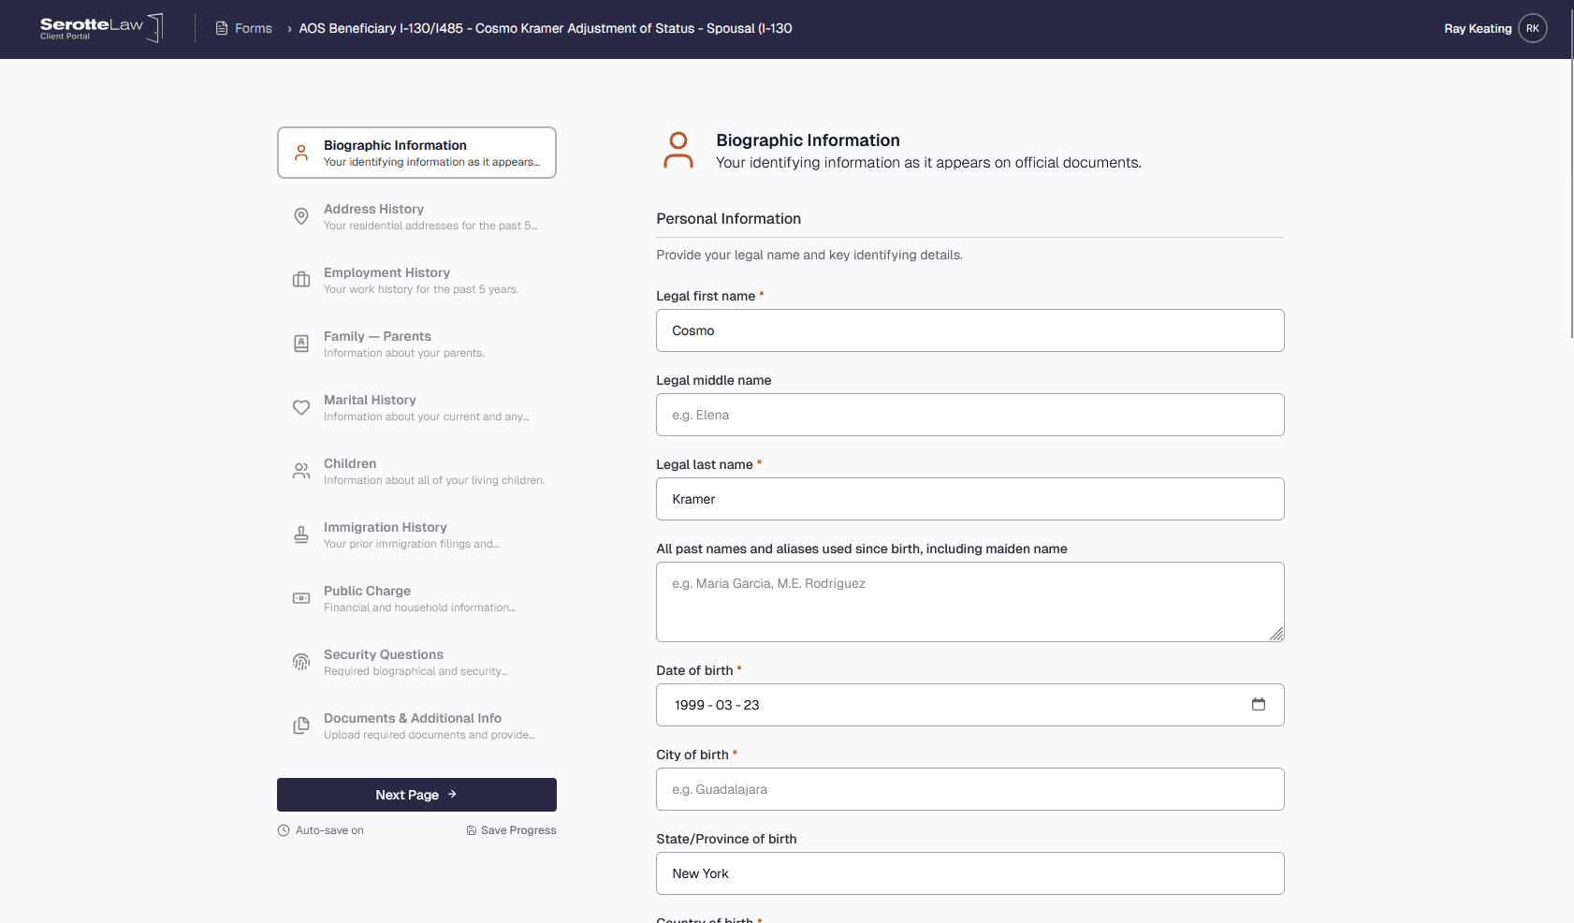Go to the Employment History section

[x=416, y=280]
